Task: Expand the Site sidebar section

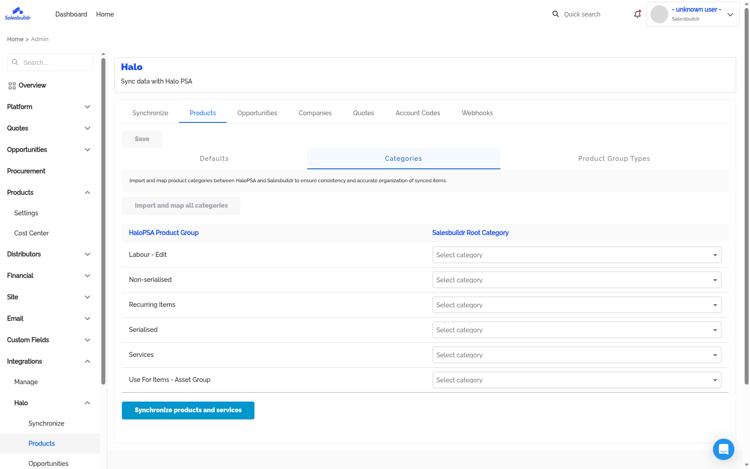Action: (x=87, y=297)
